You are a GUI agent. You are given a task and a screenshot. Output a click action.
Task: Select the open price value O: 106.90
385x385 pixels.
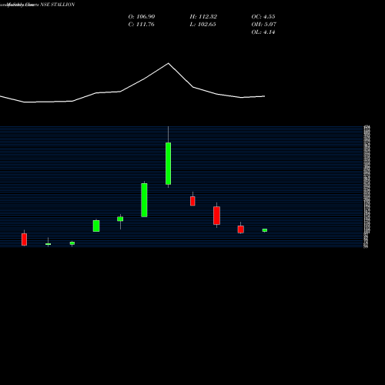142,16
